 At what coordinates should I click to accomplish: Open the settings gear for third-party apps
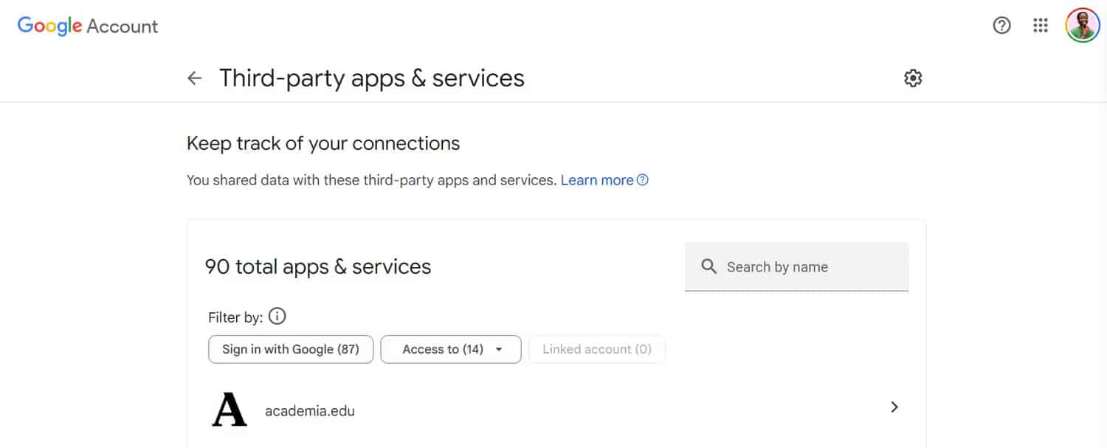[913, 78]
